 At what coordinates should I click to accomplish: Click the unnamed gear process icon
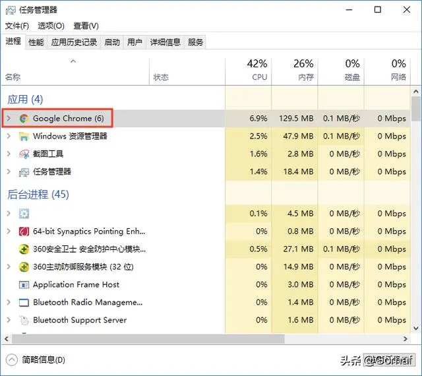pyautogui.click(x=24, y=214)
